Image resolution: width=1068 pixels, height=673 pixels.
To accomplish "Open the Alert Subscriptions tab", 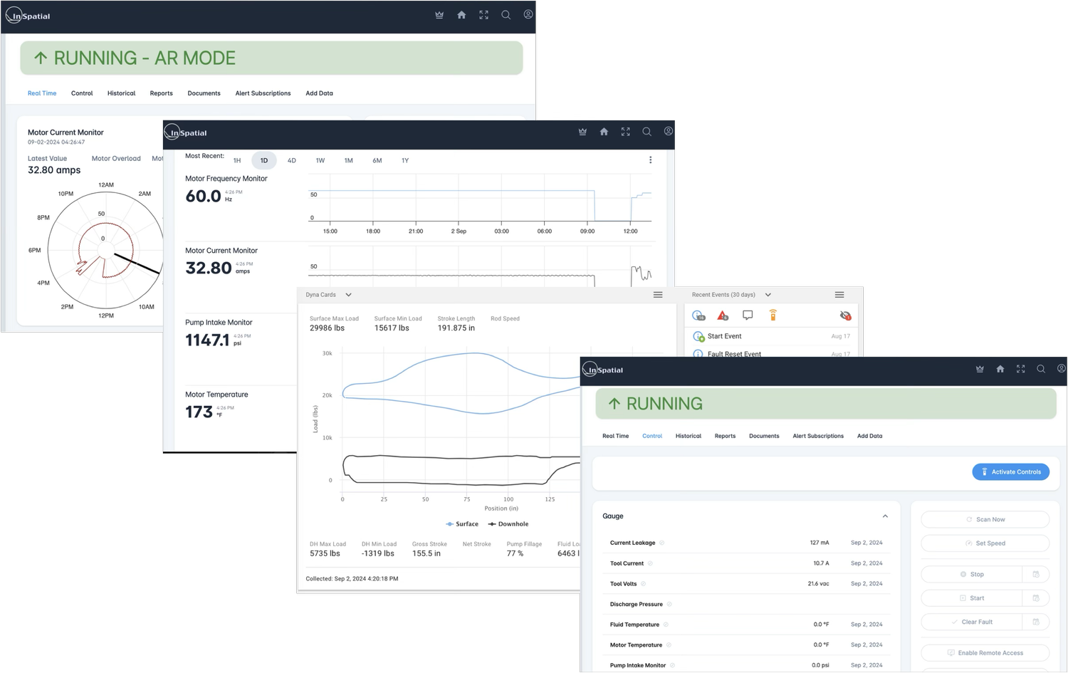I will (x=818, y=435).
